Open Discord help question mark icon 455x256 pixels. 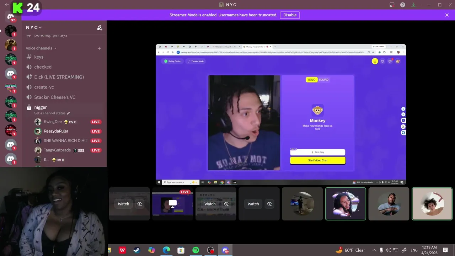pos(403,5)
